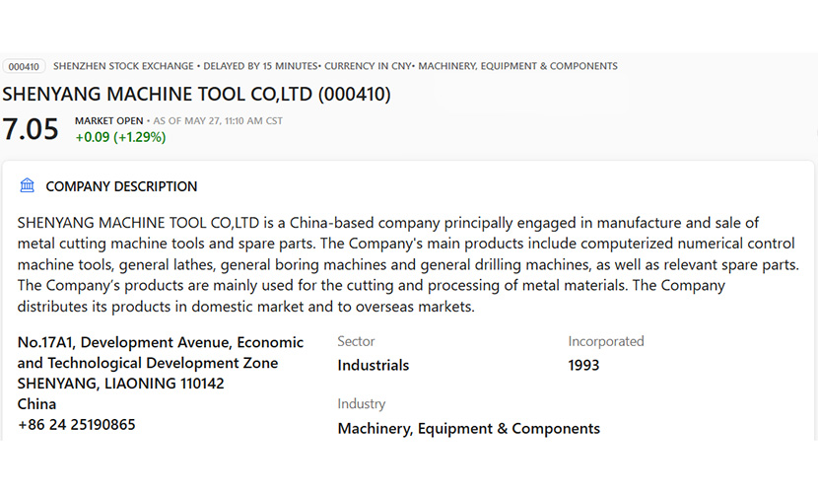The width and height of the screenshot is (818, 493).
Task: Click the +0.09 (+1.29%) price change
Action: [120, 137]
